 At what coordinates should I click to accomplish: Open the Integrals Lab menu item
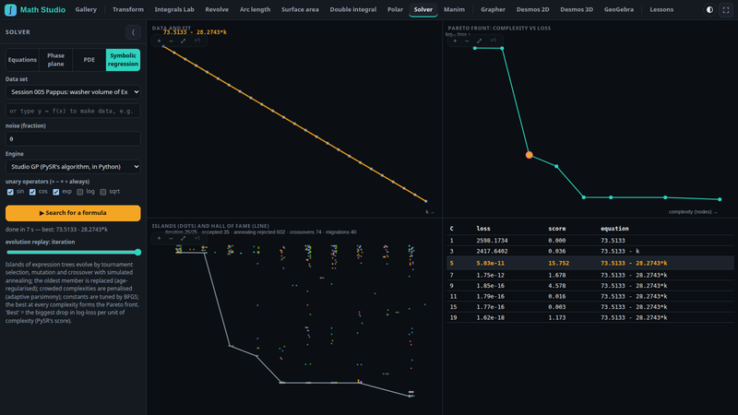pos(174,9)
